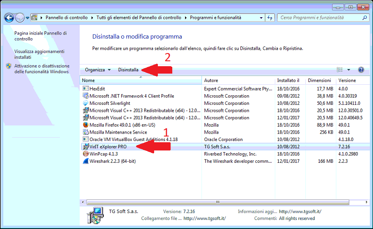Click the Visual C++ 12.0.30501.0 row icon

(86, 110)
